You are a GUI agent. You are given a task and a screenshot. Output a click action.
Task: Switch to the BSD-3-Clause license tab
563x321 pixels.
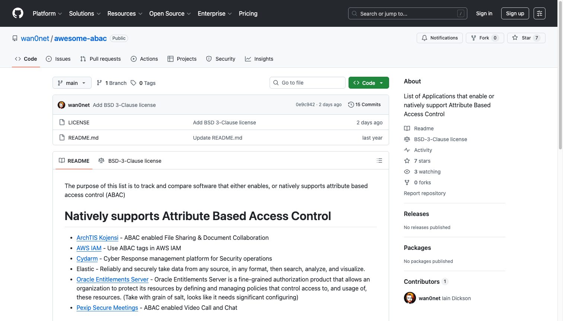130,161
